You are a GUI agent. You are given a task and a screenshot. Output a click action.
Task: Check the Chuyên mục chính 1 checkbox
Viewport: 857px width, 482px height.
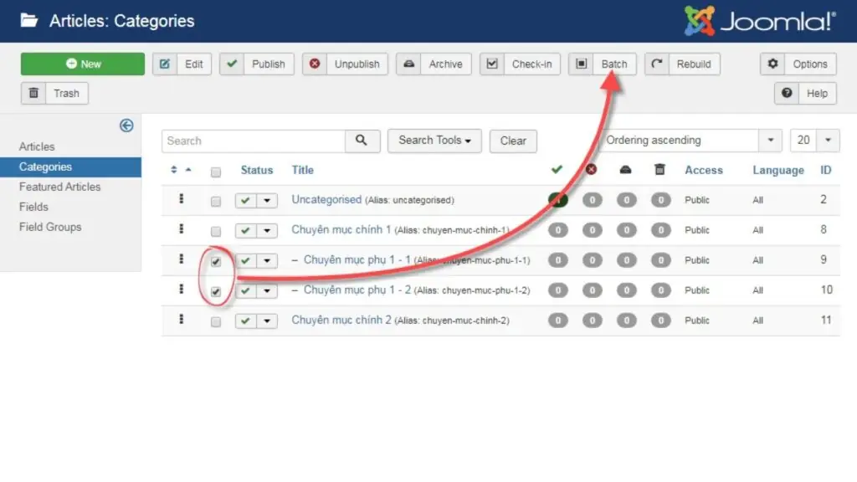pos(216,232)
